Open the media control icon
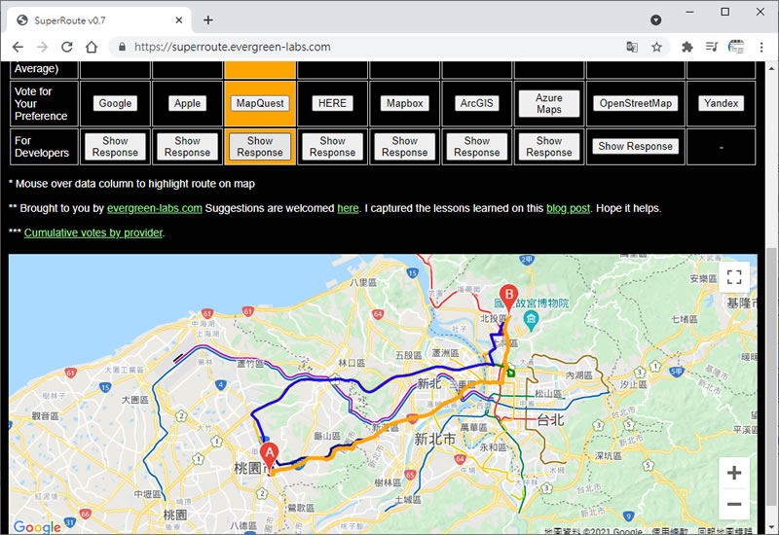 click(x=712, y=47)
